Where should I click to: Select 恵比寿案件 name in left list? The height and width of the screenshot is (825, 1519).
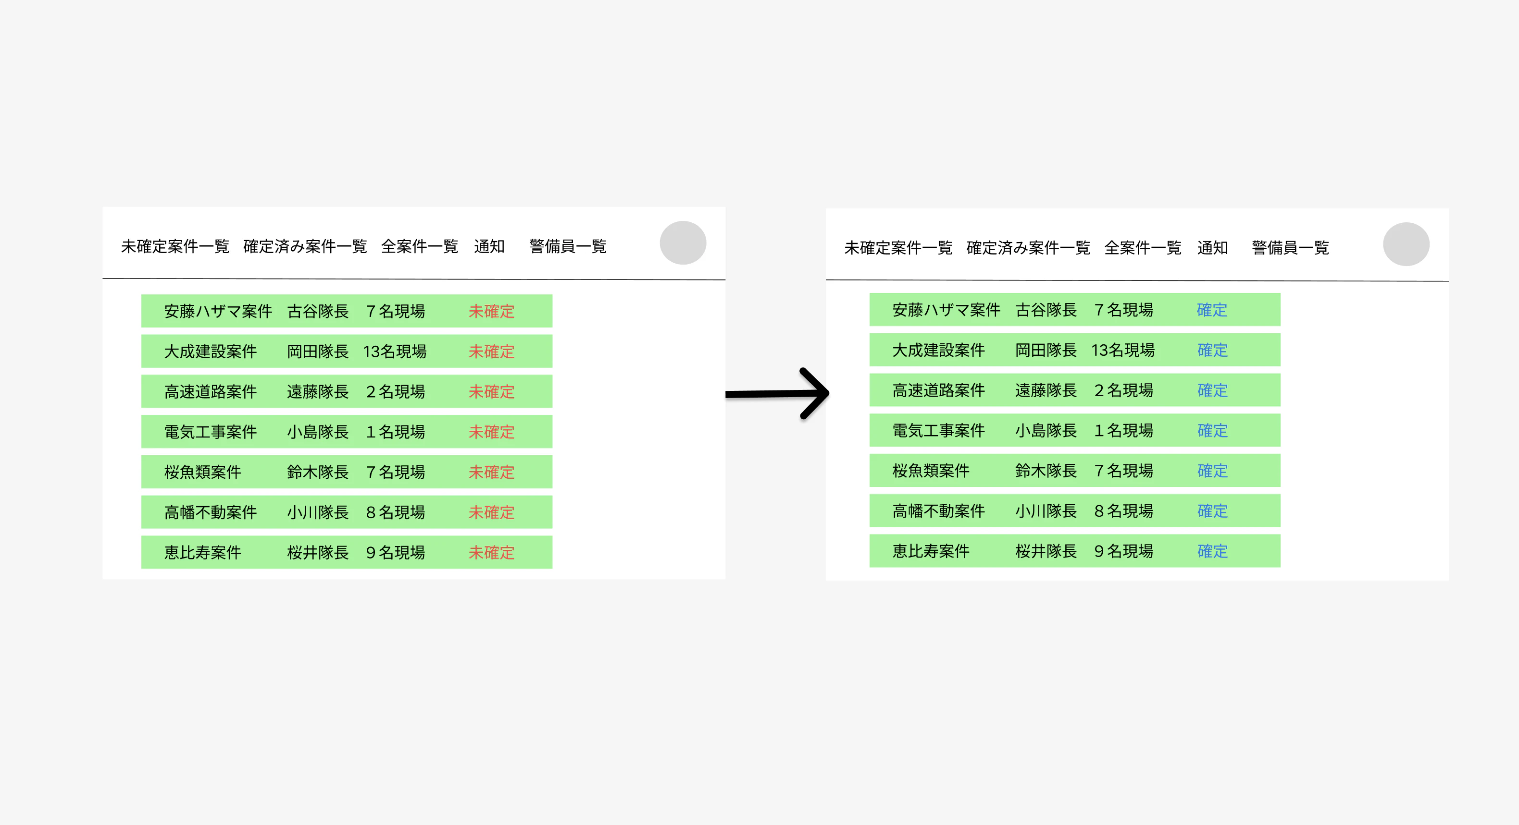click(x=203, y=552)
